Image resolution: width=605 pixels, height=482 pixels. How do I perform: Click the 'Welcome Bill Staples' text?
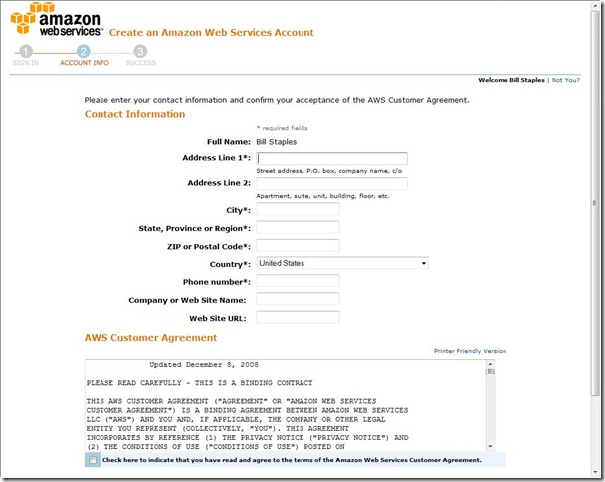[x=511, y=80]
